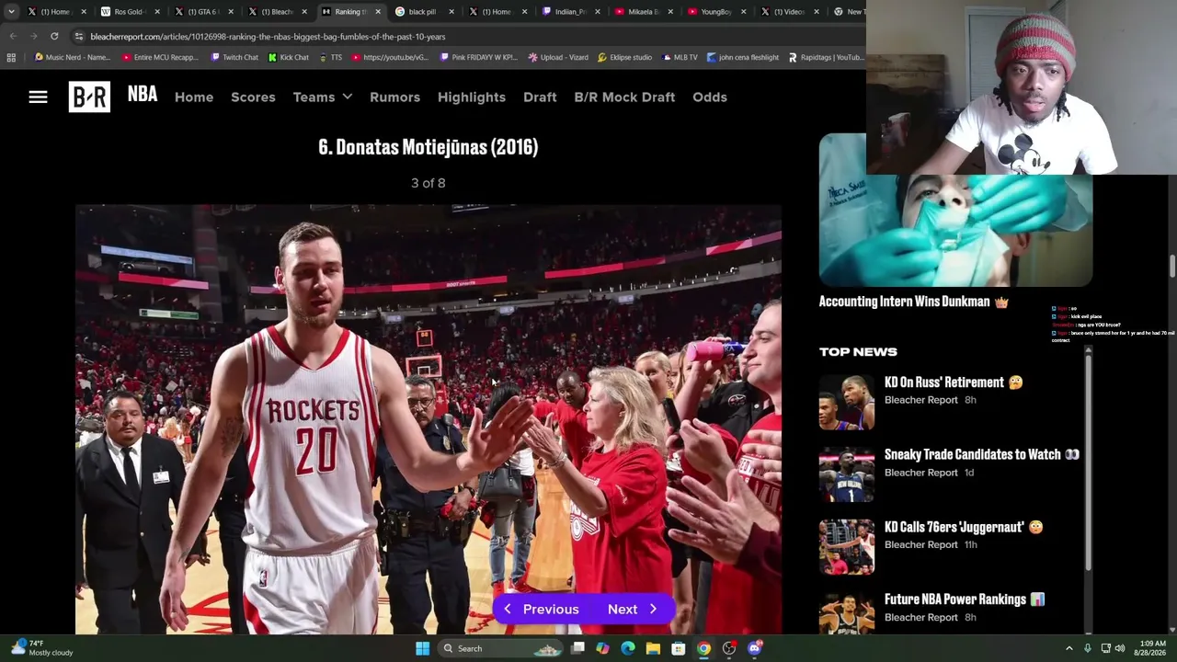This screenshot has height=662, width=1177.
Task: Open Accounting Intern Wins Dunkman link
Action: coord(914,302)
